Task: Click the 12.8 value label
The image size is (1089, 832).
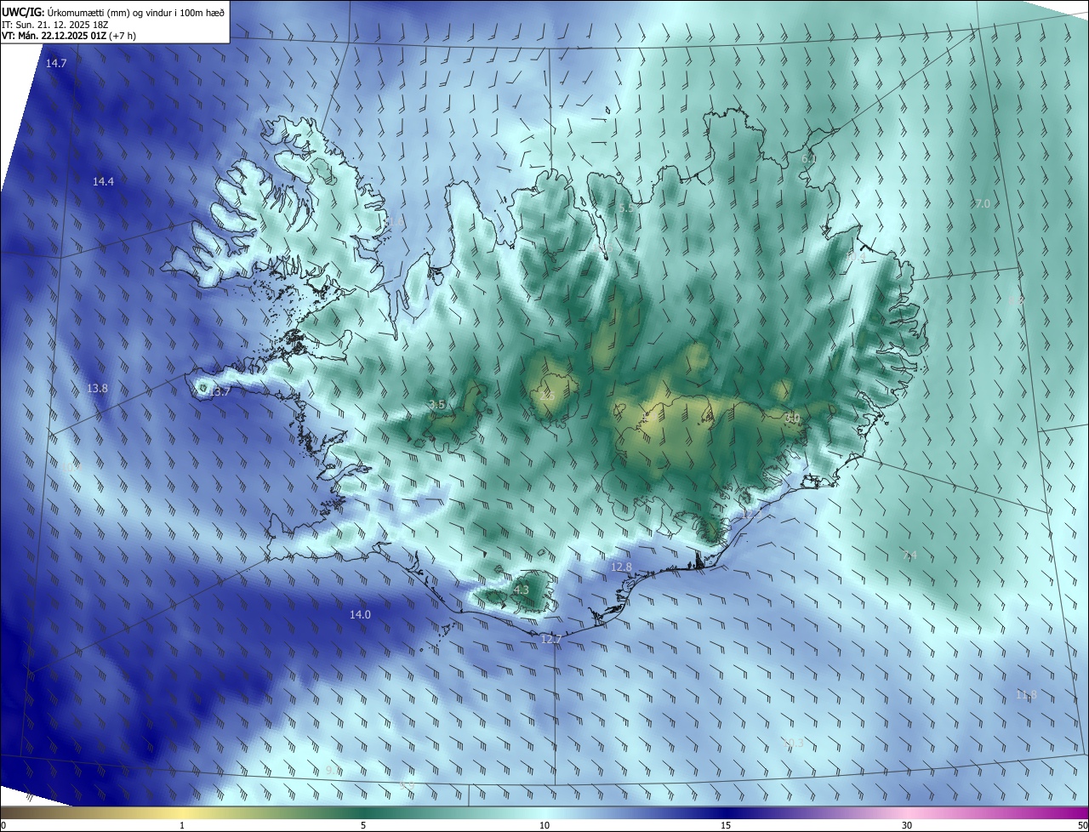Action: click(x=622, y=567)
